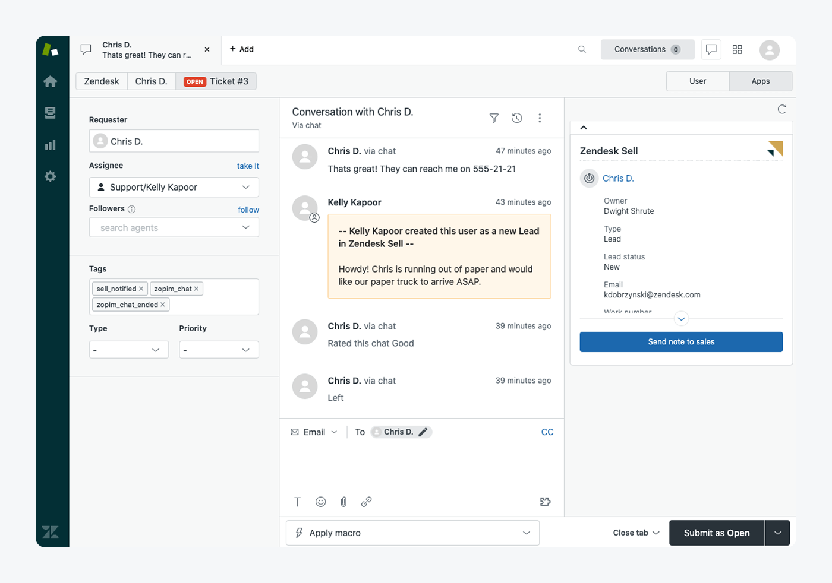Open the Type dropdown
This screenshot has height=583, width=832.
[129, 350]
